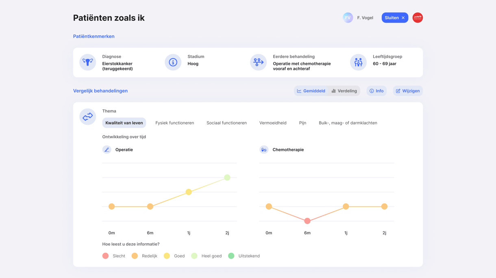Image resolution: width=496 pixels, height=278 pixels.
Task: Click the Diagnose uterus icon
Action: pos(87,62)
